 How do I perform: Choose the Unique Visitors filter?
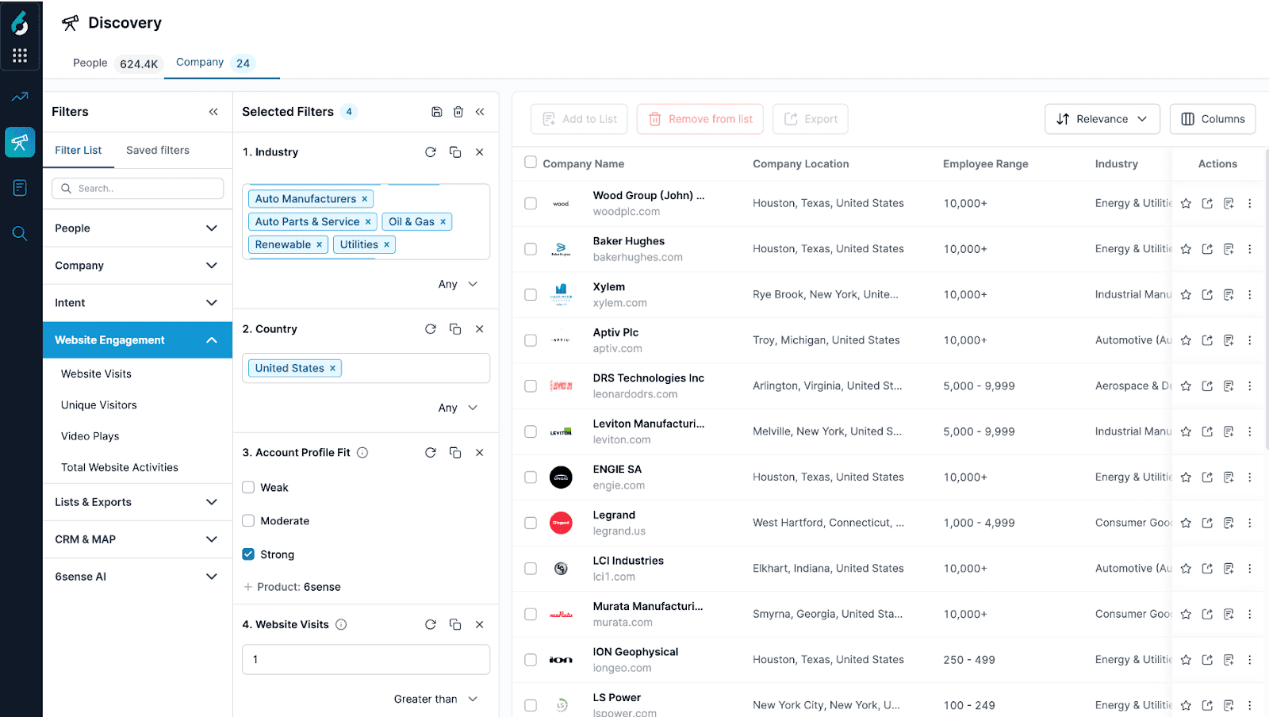99,405
